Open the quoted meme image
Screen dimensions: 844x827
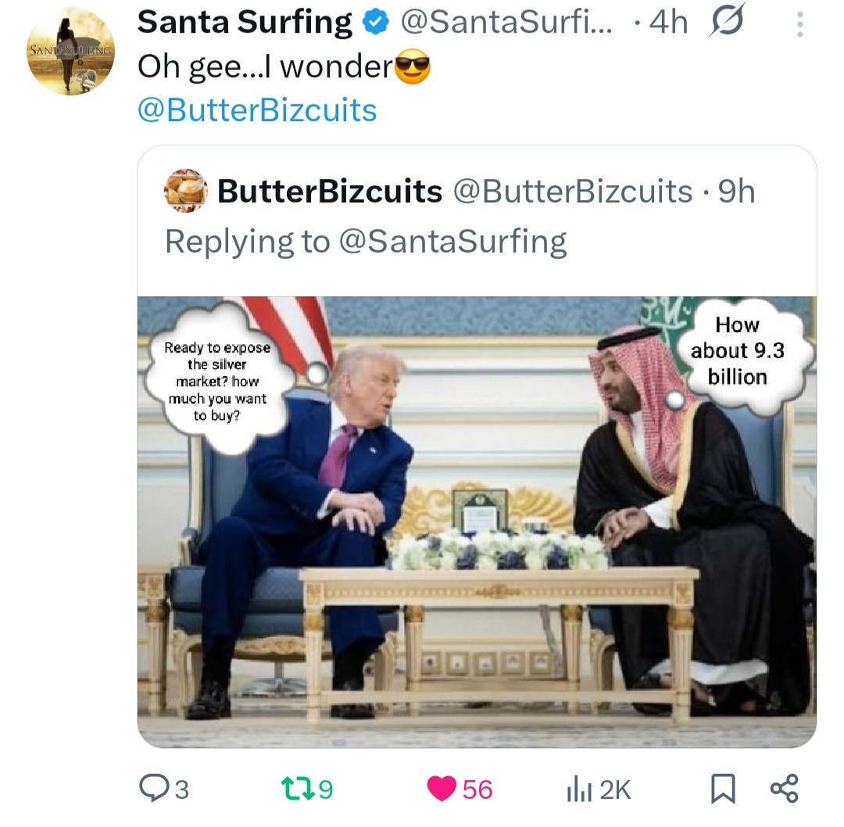click(x=477, y=516)
